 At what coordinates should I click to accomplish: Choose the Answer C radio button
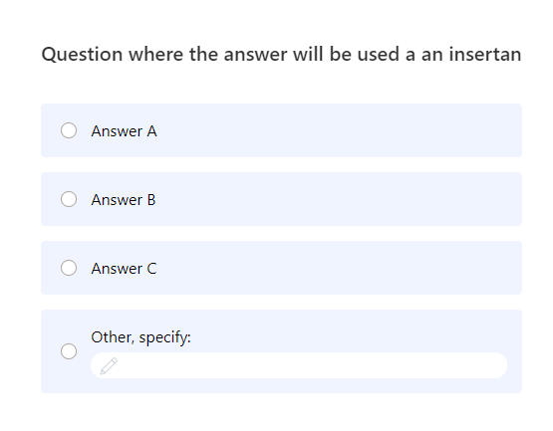point(69,268)
